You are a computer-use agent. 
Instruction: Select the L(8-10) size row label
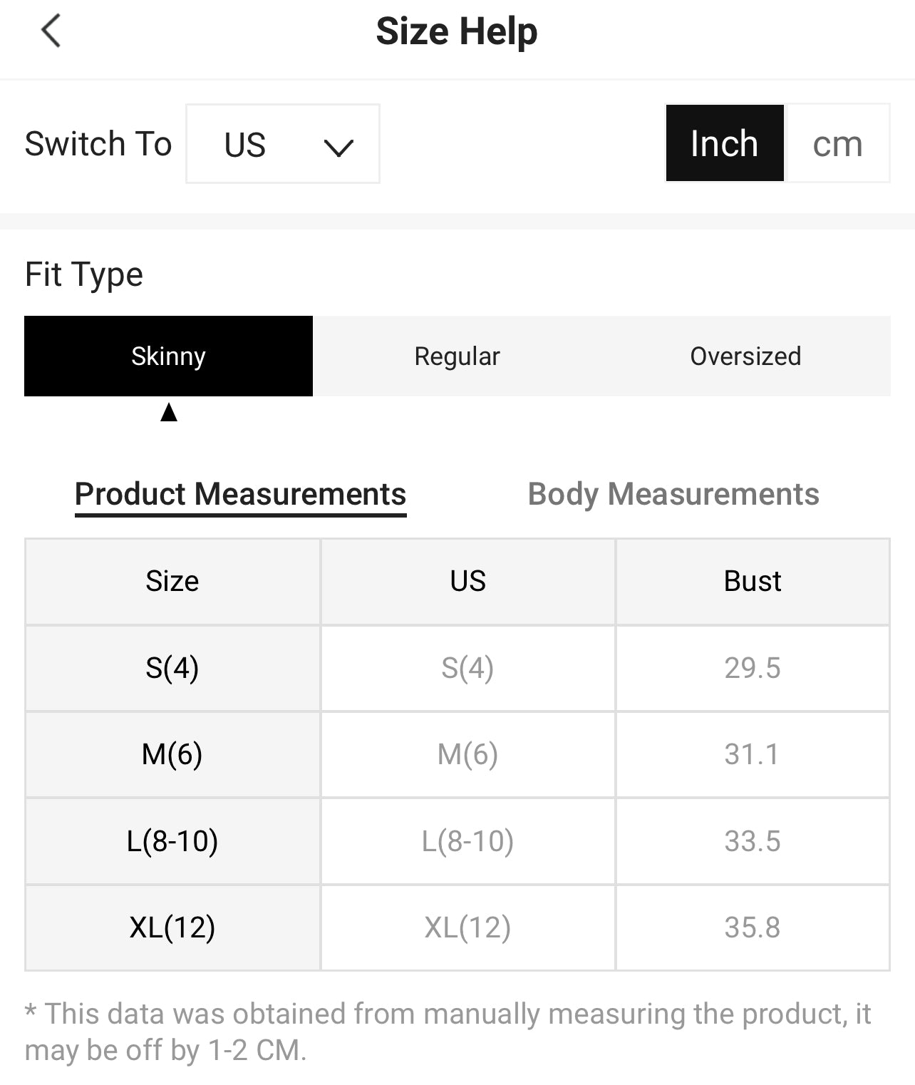click(172, 841)
